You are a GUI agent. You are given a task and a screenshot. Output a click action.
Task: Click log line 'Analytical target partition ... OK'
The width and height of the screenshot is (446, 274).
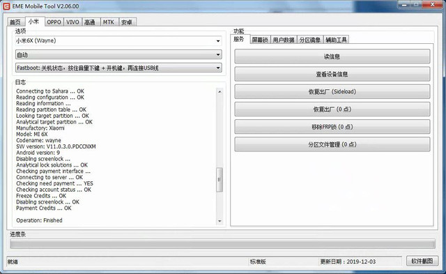[x=54, y=122]
